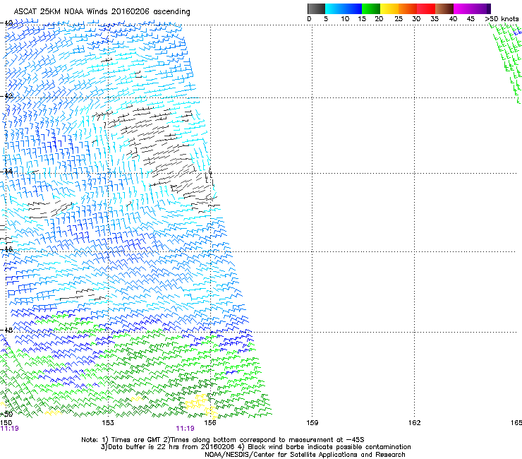Click the '0' label under the color scale
This screenshot has height=459, width=522.
[309, 19]
